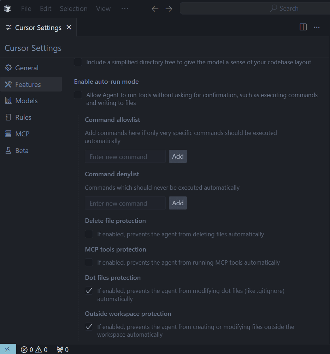Click Add button for Command allowlist
The width and height of the screenshot is (330, 354).
pyautogui.click(x=178, y=157)
